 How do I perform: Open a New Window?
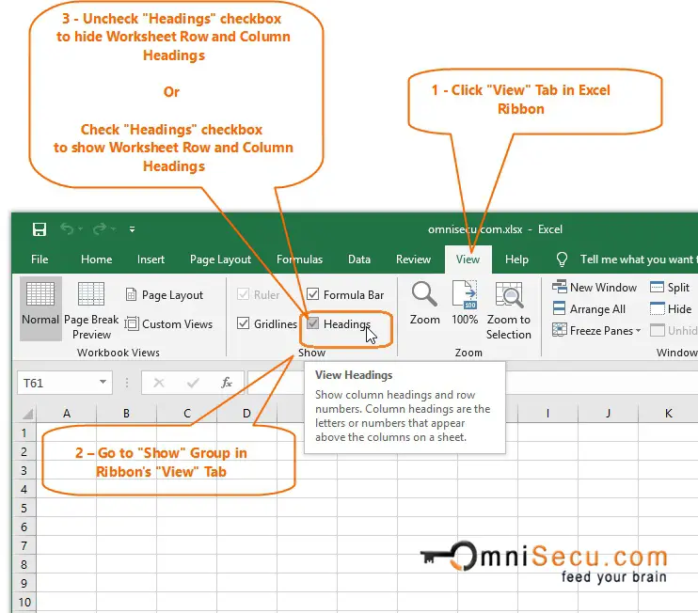pos(595,288)
